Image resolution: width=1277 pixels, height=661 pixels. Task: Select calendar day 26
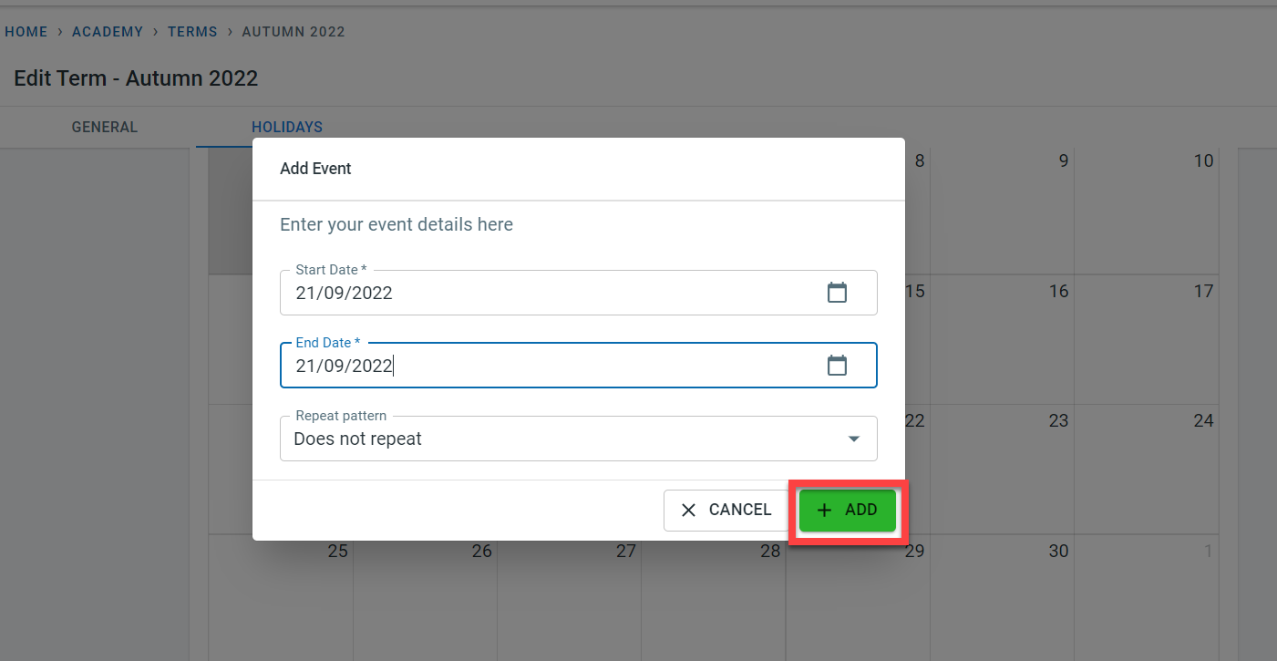pos(426,597)
